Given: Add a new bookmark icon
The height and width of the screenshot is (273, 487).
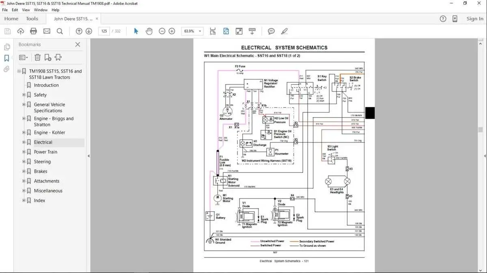Looking at the screenshot, I should pyautogui.click(x=48, y=58).
